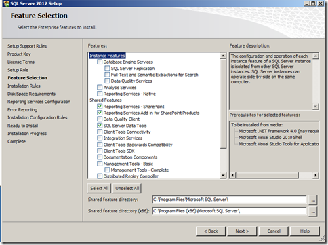The height and width of the screenshot is (245, 328).
Task: Click License Terms step
Action: pyautogui.click(x=21, y=62)
